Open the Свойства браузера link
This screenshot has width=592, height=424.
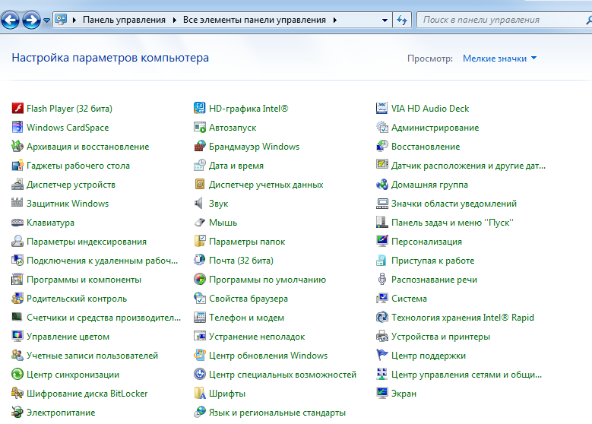[249, 299]
